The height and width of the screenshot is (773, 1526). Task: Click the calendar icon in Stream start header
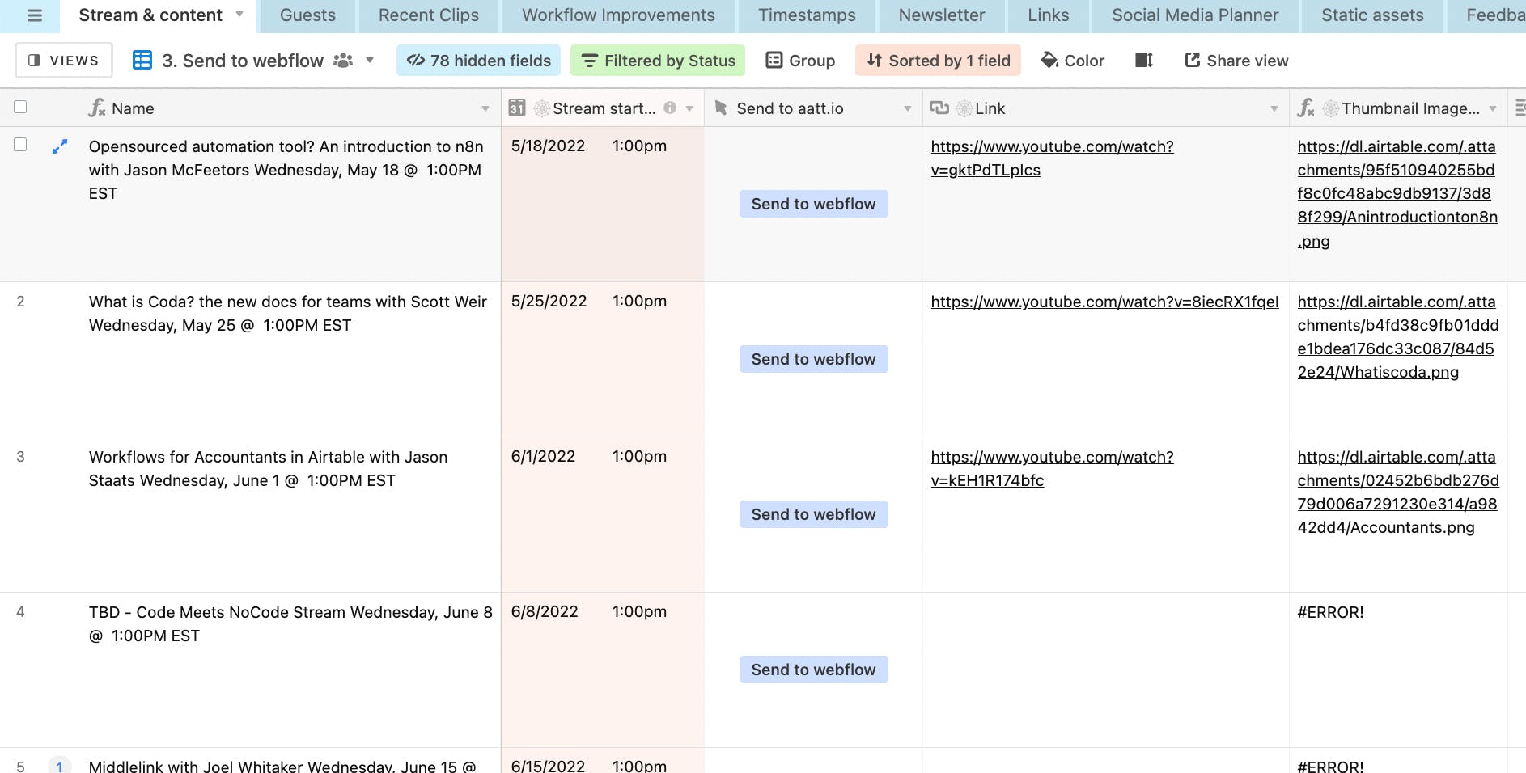click(x=517, y=108)
